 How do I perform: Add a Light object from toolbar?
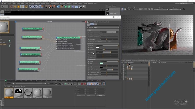[84, 7]
